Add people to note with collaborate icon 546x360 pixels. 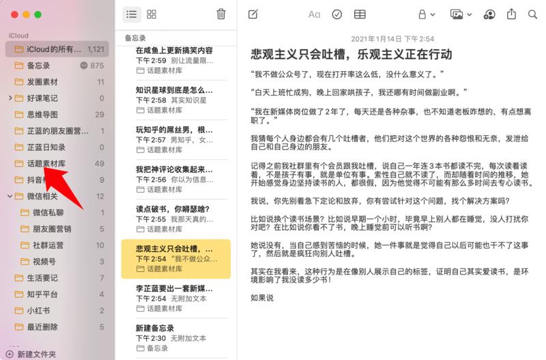click(x=489, y=14)
